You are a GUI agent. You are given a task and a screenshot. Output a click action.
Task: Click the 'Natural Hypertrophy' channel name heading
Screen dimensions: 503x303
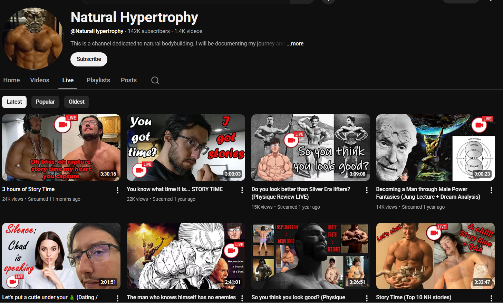134,17
